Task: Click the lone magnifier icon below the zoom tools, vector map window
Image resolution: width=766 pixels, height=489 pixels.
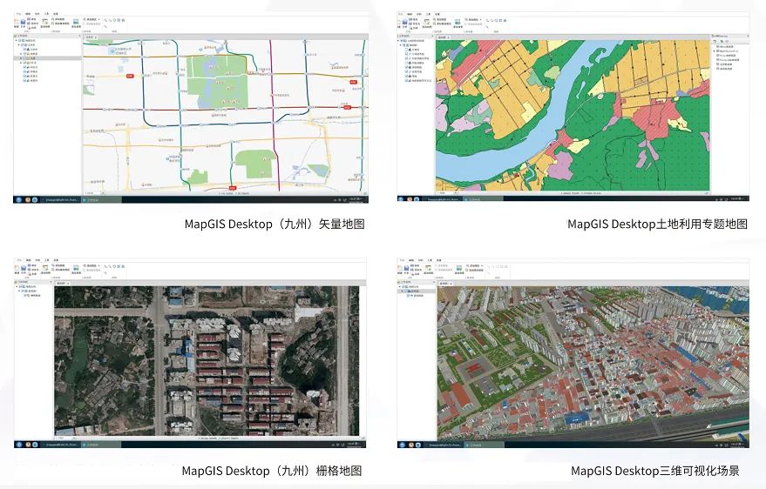Action: [105, 26]
